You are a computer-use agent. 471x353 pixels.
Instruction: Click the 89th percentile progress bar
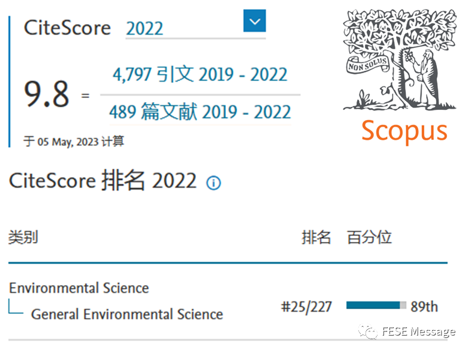coord(376,306)
